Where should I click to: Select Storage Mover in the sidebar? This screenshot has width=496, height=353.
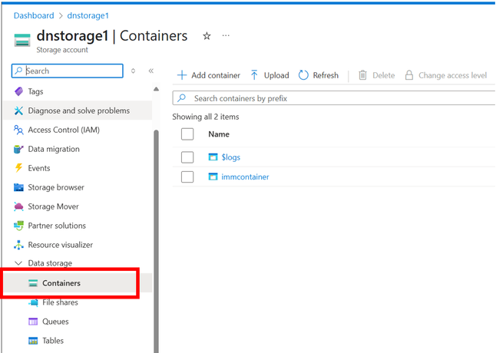click(78, 206)
